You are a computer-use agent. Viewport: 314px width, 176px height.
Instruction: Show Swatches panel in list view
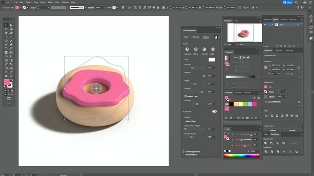254,98
